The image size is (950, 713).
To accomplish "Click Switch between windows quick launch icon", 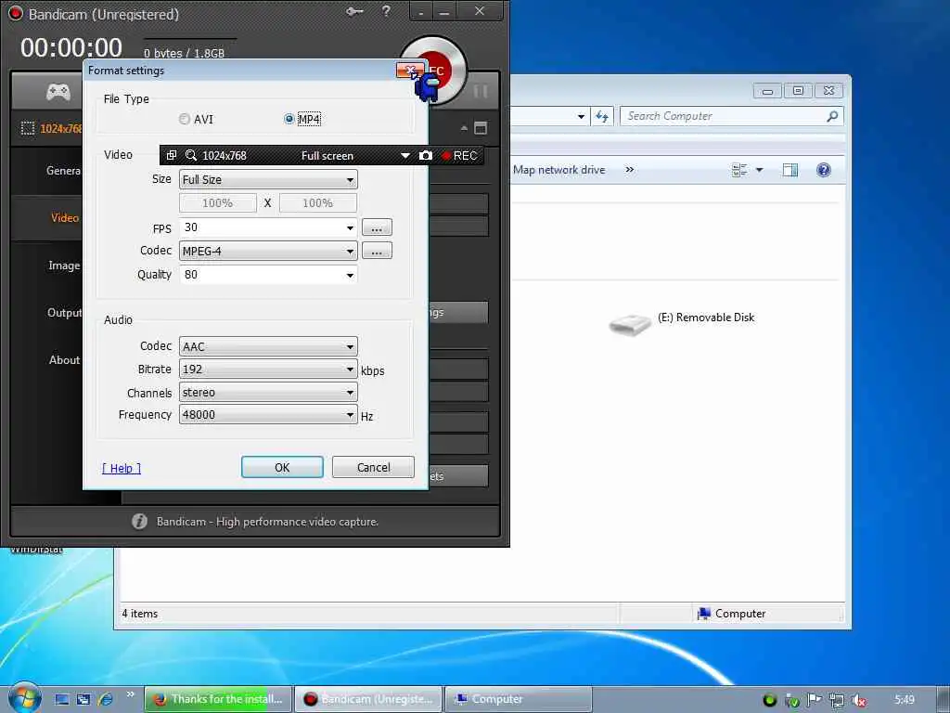I will click(x=83, y=700).
